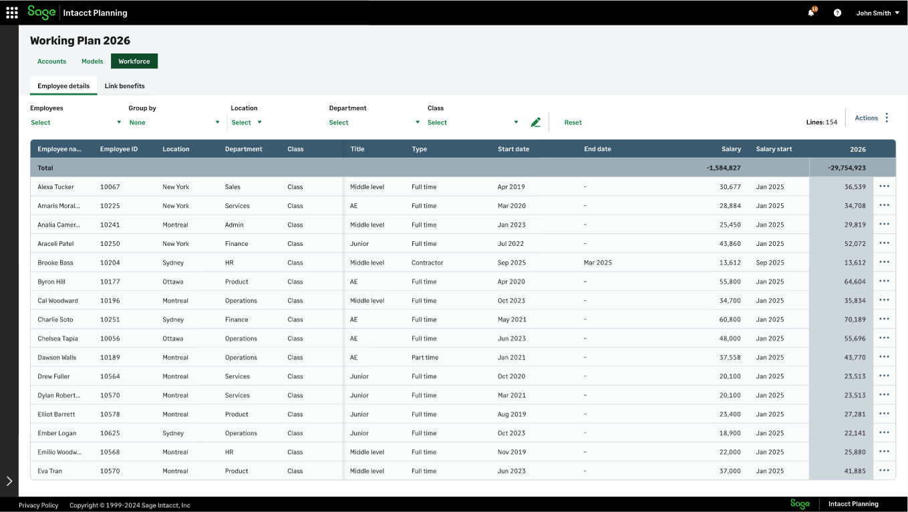Click Charlie Soto's salary 60,800
Screen dimensions: 908x512
730,319
